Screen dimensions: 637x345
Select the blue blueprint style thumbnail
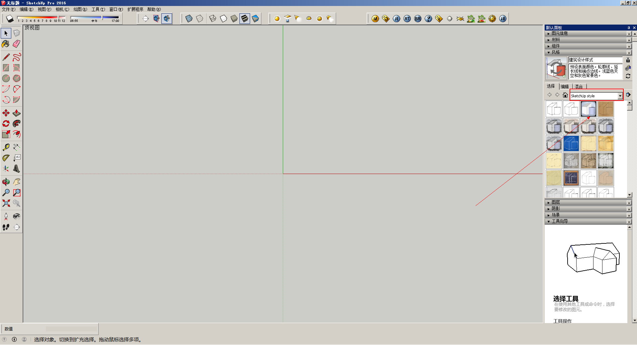coord(571,144)
